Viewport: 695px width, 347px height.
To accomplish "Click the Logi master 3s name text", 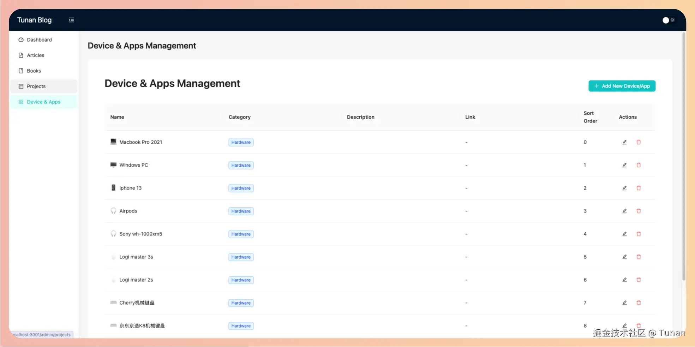I will tap(136, 257).
